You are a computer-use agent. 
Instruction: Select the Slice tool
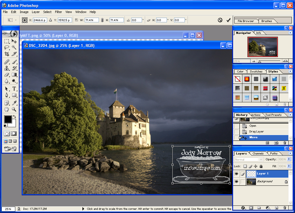click(14, 54)
